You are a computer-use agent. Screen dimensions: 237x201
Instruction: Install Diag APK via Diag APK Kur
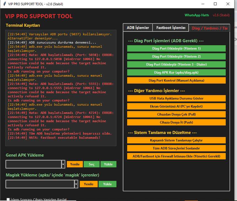coord(176,72)
